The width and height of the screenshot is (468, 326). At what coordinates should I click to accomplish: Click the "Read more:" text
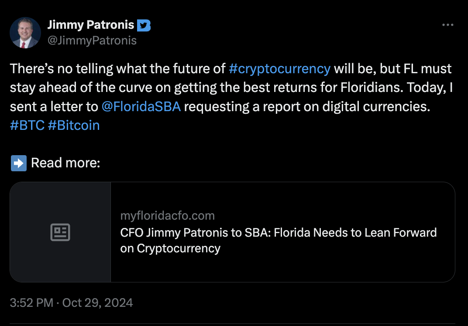click(x=65, y=163)
